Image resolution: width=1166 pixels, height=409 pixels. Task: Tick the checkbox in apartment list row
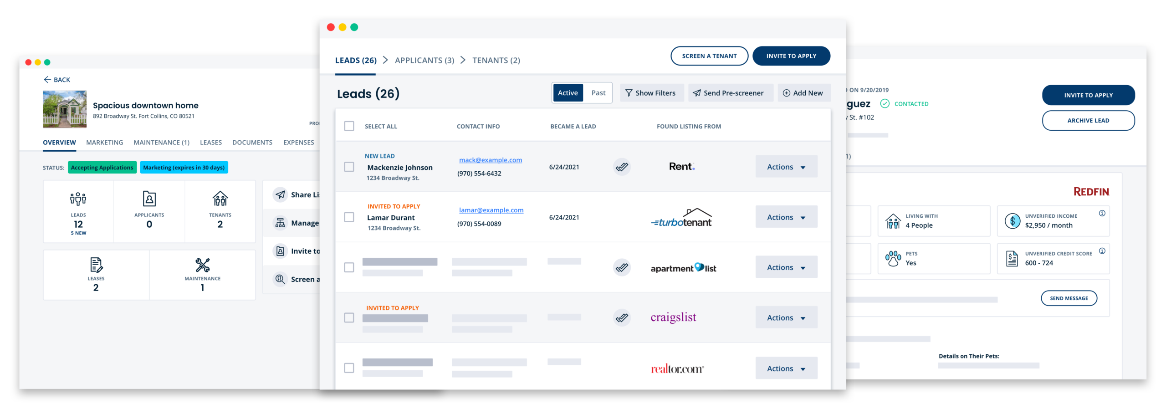349,267
